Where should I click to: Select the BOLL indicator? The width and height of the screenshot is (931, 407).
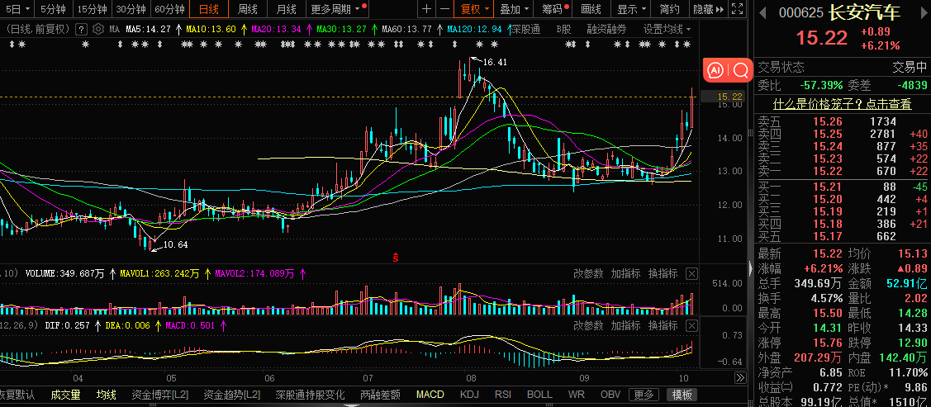pyautogui.click(x=539, y=395)
